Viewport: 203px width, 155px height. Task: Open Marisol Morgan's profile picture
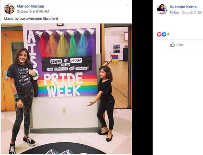[9, 9]
